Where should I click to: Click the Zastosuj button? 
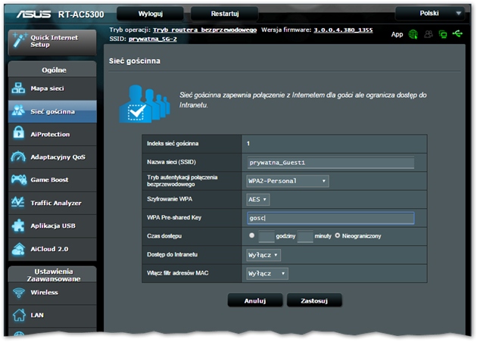(314, 300)
